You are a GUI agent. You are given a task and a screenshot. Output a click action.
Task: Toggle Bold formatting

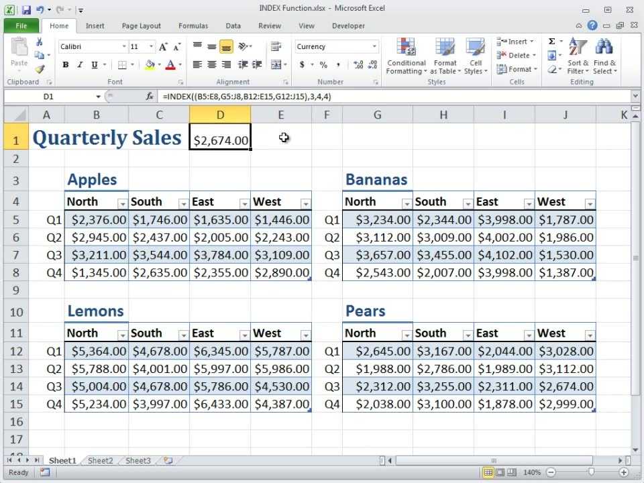click(66, 65)
